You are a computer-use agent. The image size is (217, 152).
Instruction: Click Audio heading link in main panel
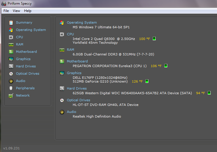tap(71, 112)
